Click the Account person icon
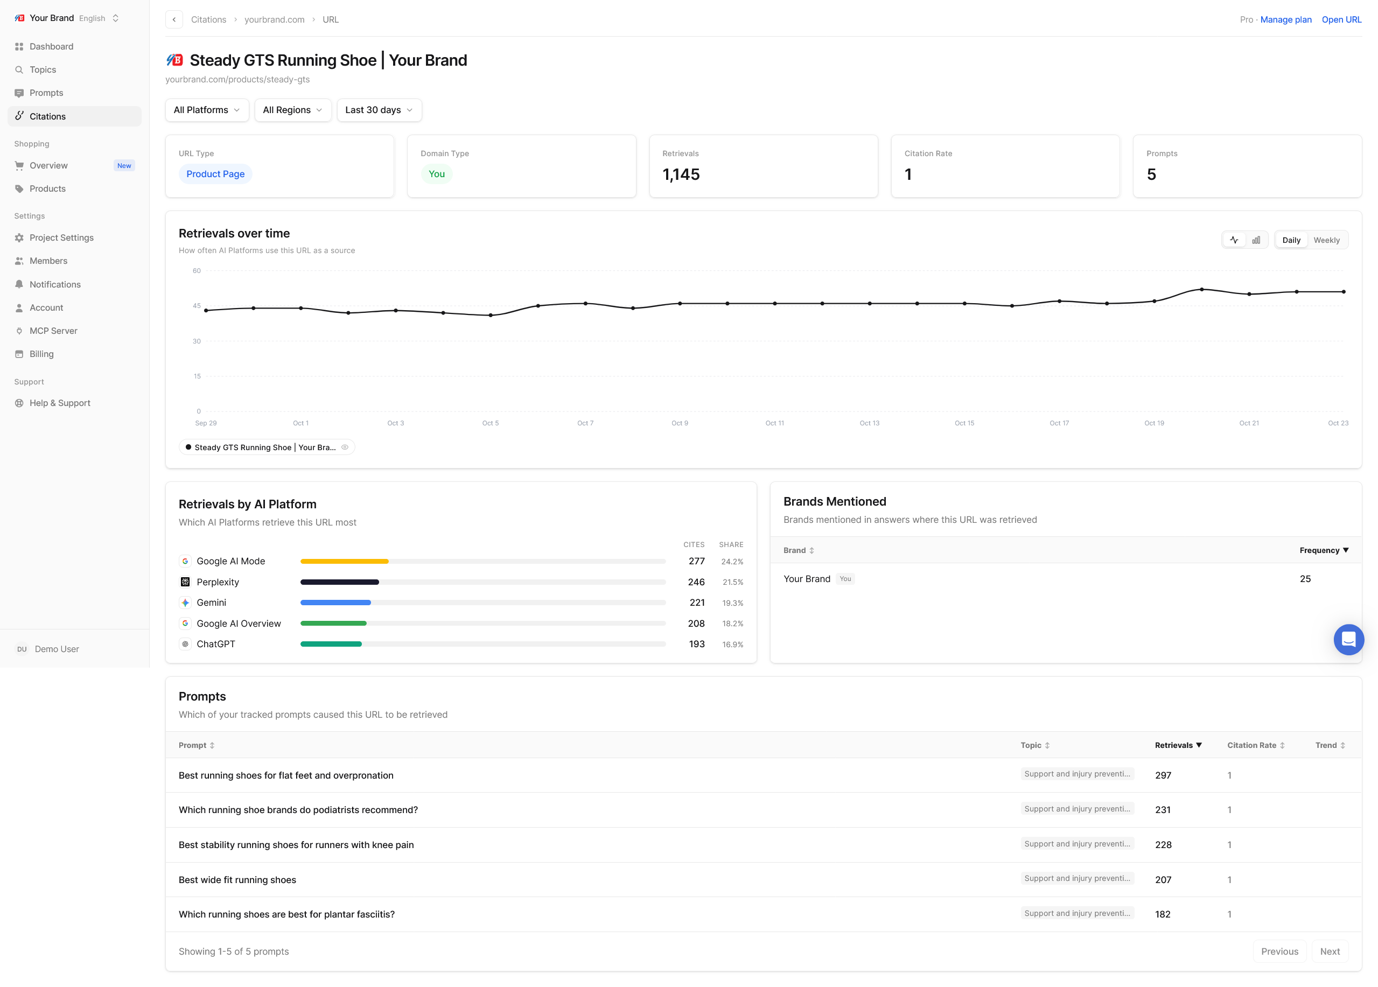The width and height of the screenshot is (1378, 987). [19, 308]
